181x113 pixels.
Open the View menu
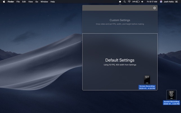coord(31,2)
